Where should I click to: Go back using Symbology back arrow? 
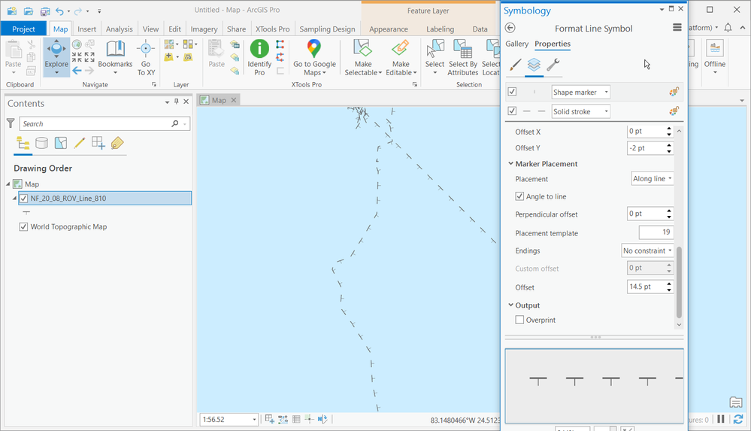coord(510,29)
